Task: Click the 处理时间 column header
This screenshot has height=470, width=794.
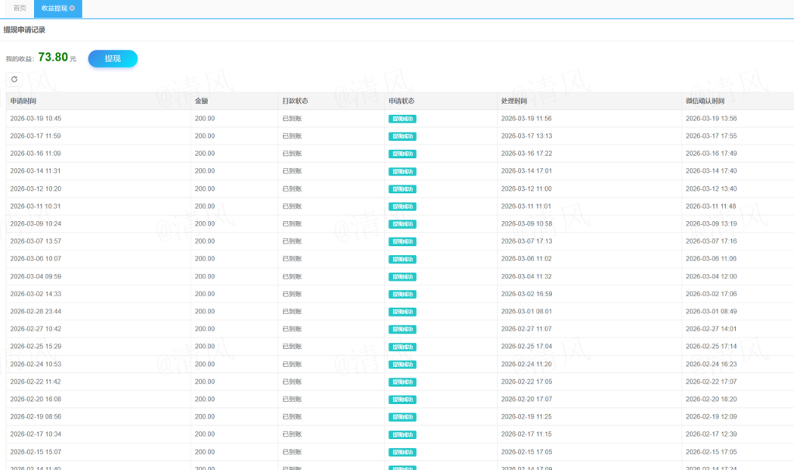Action: click(514, 101)
